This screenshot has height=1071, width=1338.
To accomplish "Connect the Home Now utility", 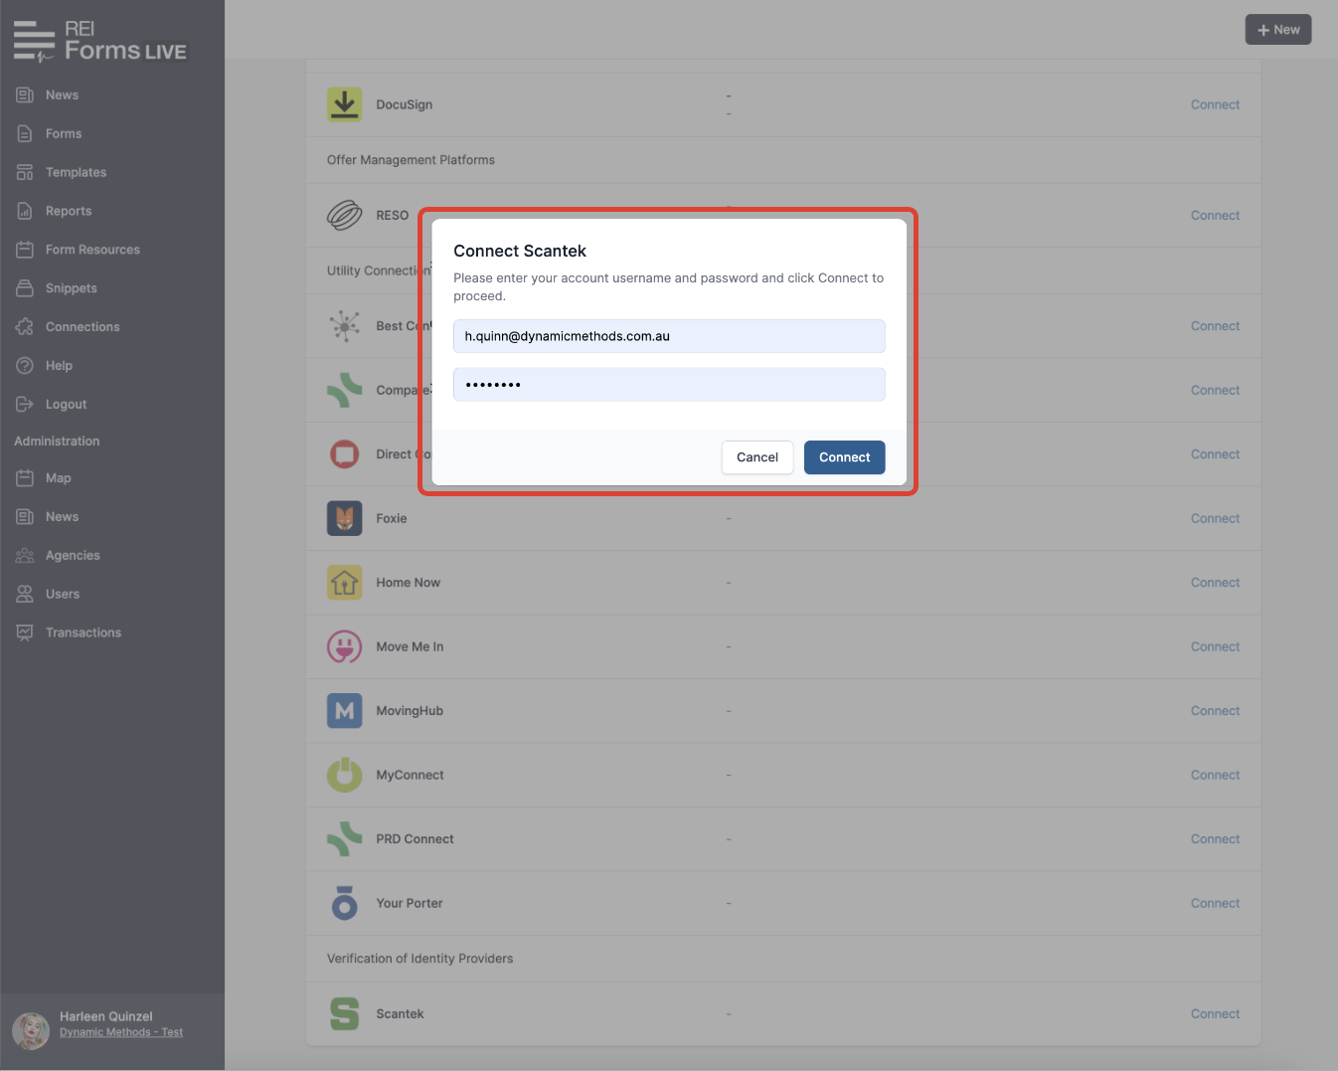I will (1215, 583).
